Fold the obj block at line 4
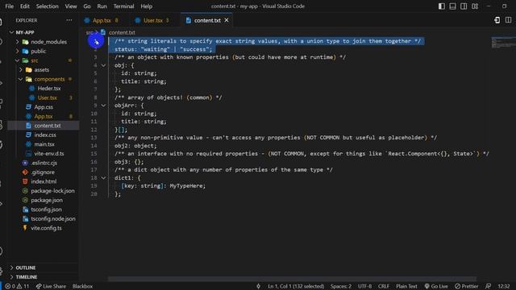 pyautogui.click(x=103, y=65)
